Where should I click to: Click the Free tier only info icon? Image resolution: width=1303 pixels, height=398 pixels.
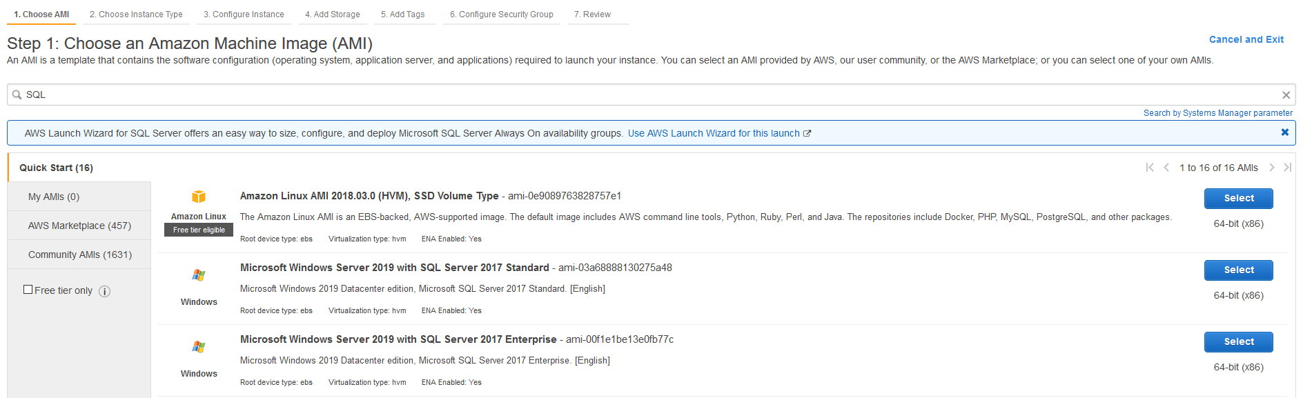[104, 291]
